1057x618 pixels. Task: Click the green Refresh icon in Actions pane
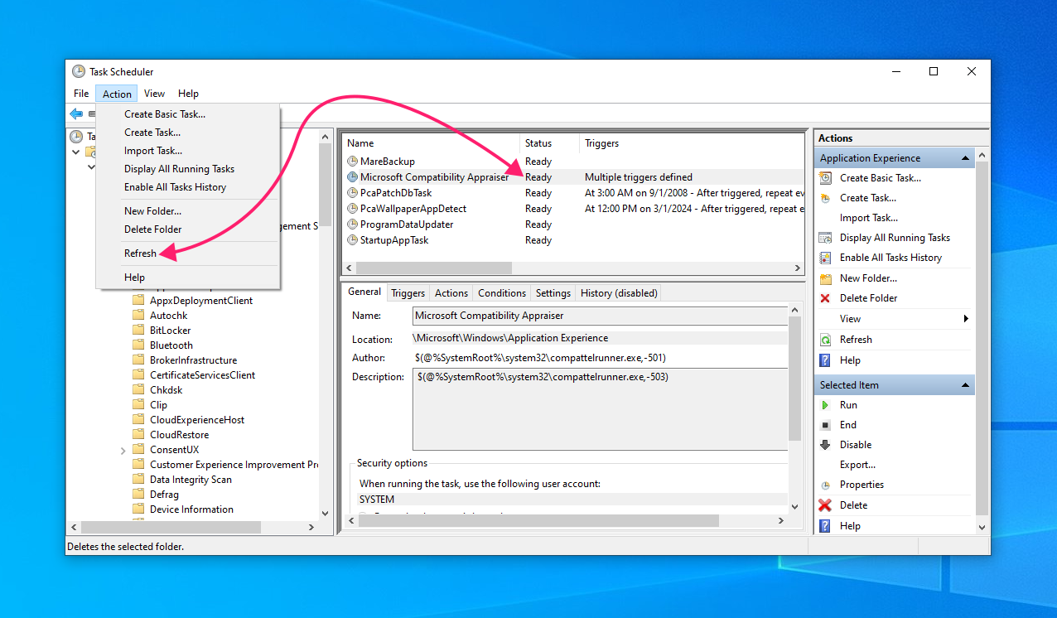click(x=825, y=340)
